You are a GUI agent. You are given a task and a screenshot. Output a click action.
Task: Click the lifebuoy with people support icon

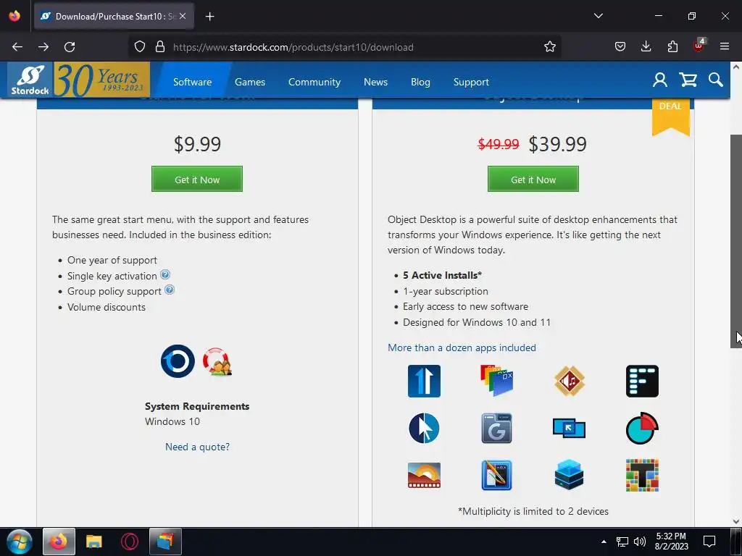217,362
